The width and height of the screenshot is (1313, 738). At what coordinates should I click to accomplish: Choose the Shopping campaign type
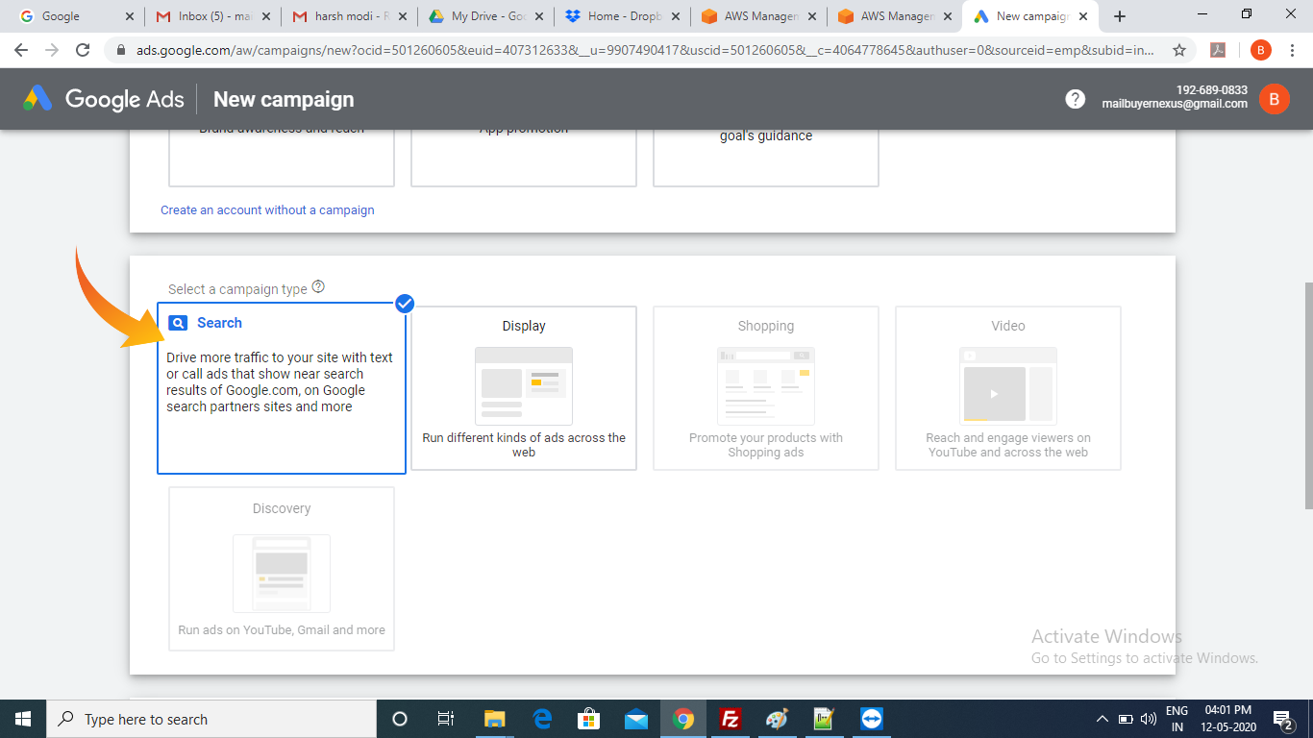[766, 388]
